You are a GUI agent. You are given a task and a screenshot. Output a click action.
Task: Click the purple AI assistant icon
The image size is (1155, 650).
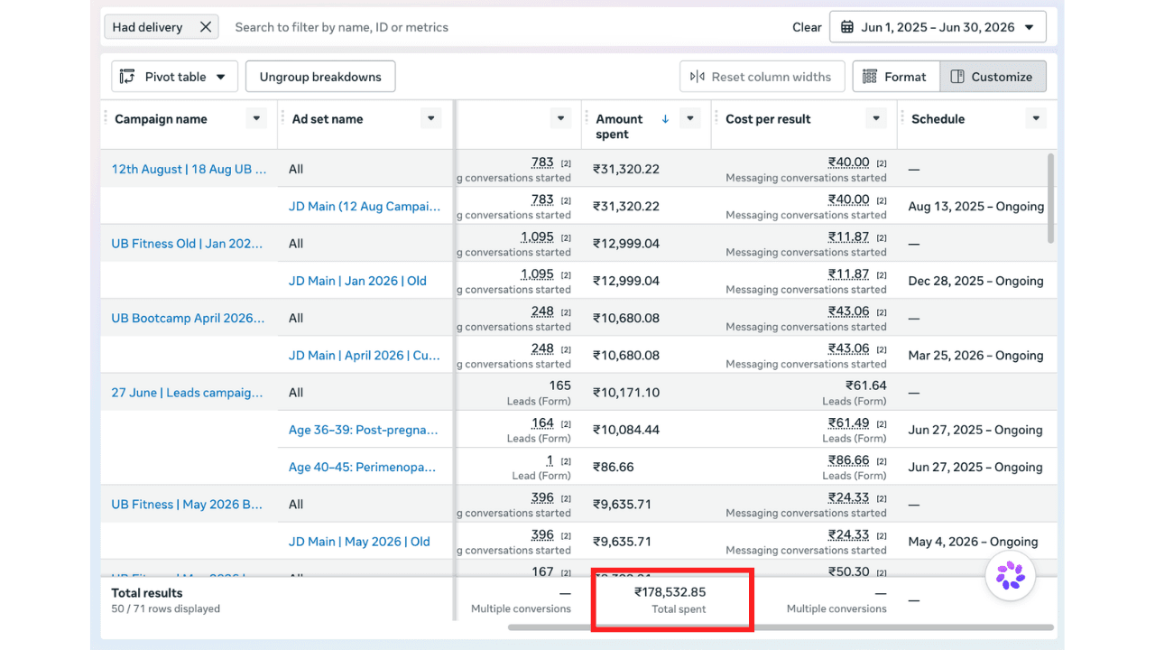coord(1011,575)
